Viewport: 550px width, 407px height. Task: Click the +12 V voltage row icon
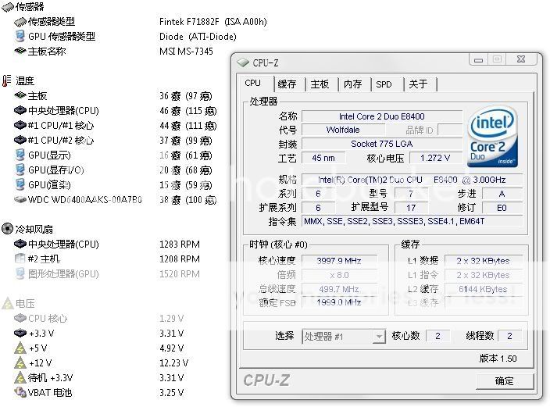(20, 362)
